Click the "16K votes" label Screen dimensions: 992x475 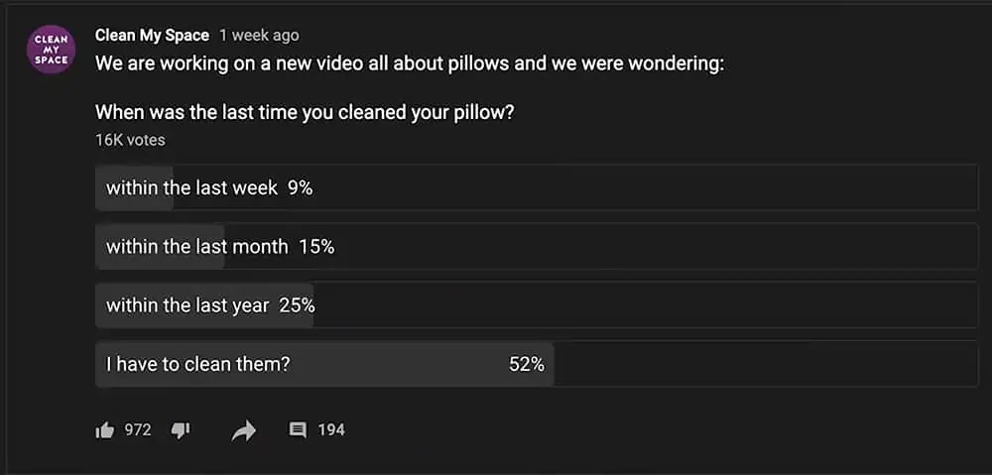pyautogui.click(x=130, y=140)
